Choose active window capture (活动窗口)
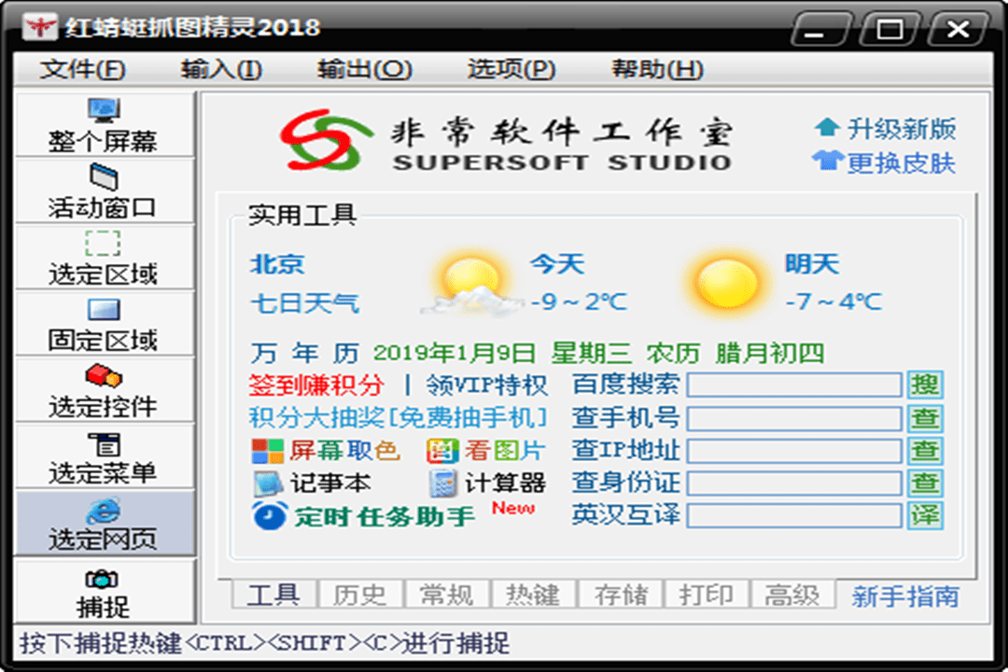 pyautogui.click(x=104, y=176)
